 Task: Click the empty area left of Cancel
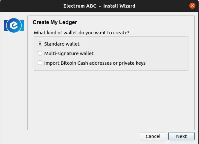point(83,136)
